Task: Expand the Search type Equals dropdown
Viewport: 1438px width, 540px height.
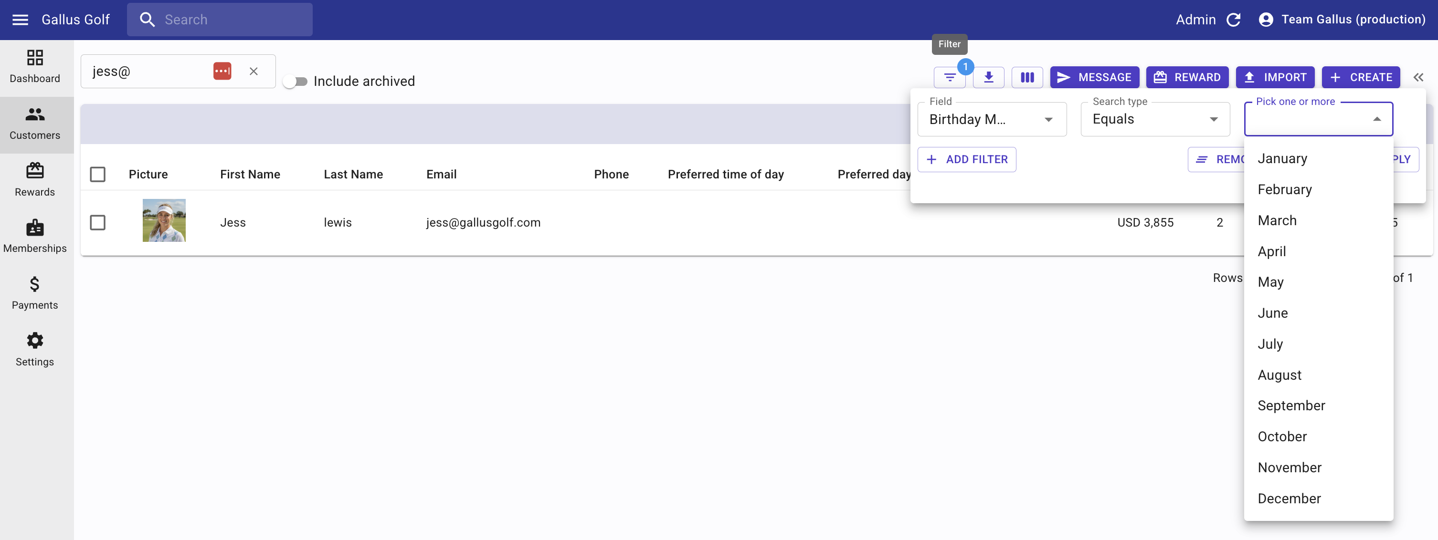Action: (1154, 119)
